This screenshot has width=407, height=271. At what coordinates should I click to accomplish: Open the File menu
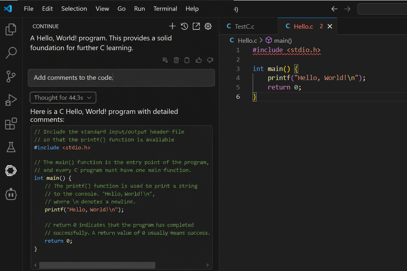[29, 9]
